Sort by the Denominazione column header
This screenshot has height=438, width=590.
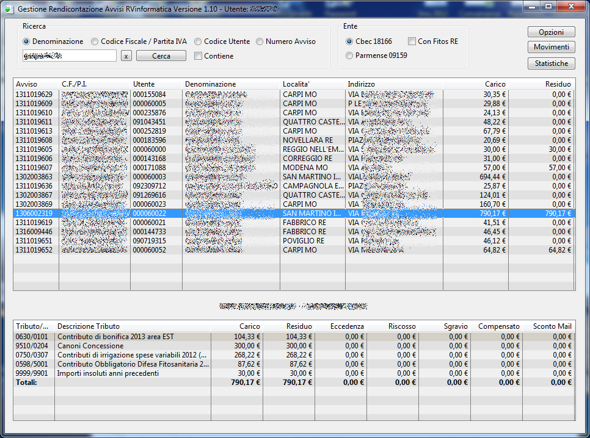(231, 84)
